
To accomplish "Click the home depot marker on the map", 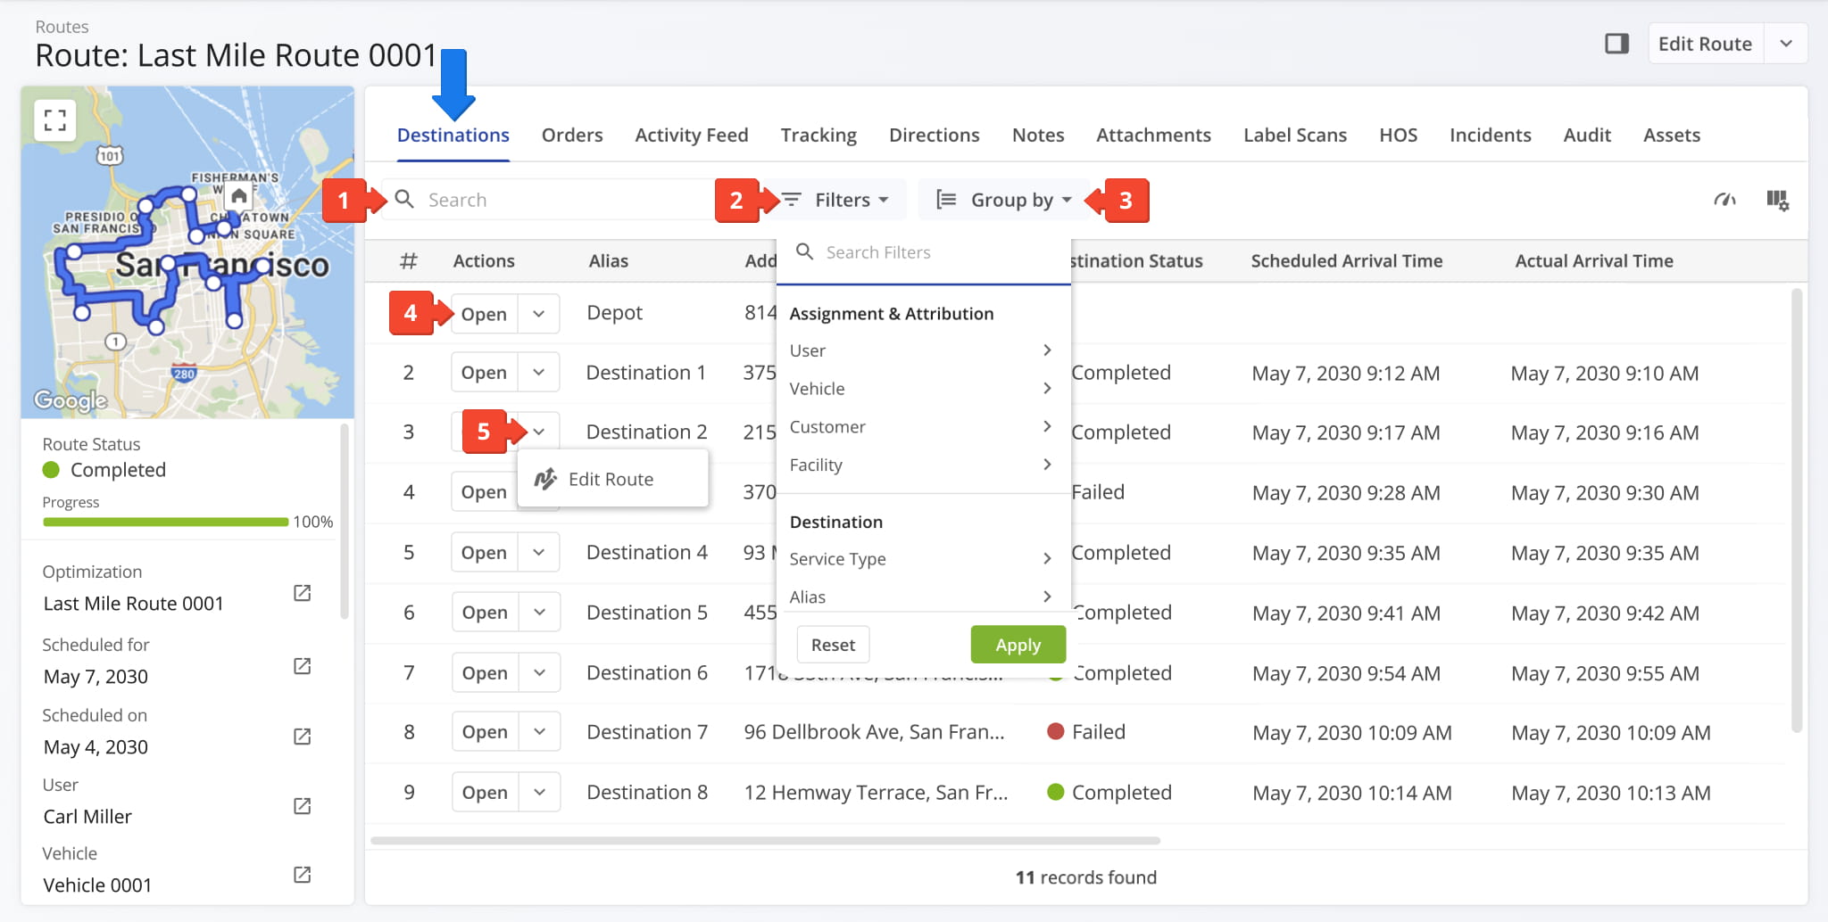I will tap(238, 196).
